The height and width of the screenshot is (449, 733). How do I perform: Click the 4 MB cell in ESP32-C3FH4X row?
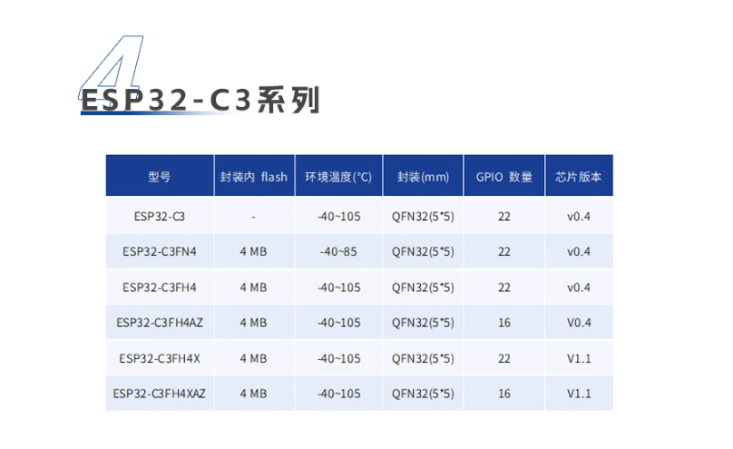(253, 358)
